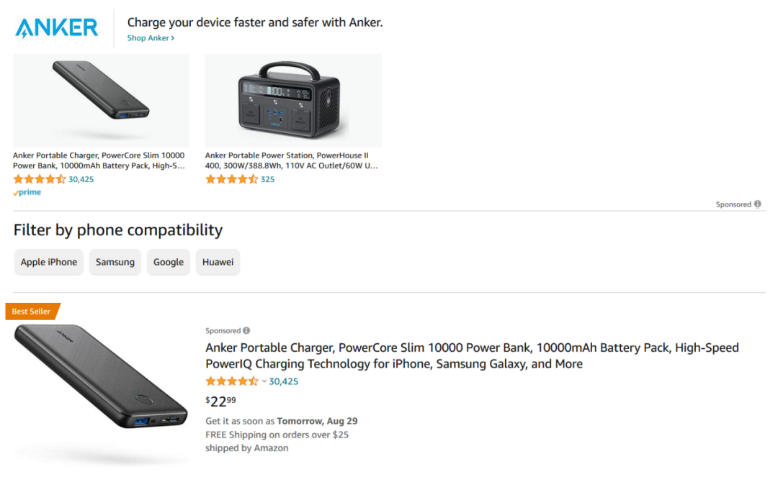
Task: Open the main PowerCore Slim 10000 listing title
Action: pyautogui.click(x=472, y=355)
